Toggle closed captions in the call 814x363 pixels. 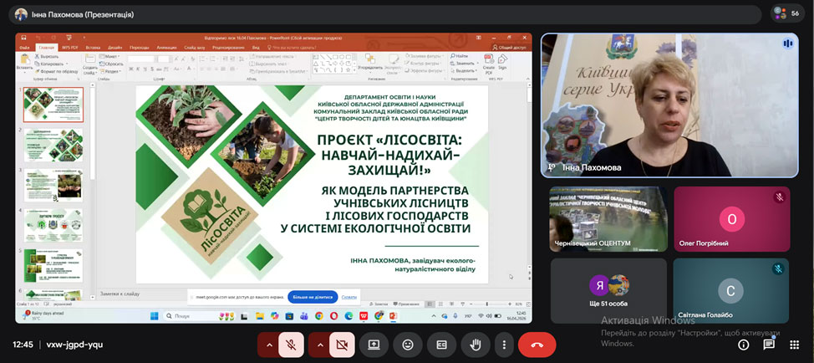click(441, 344)
